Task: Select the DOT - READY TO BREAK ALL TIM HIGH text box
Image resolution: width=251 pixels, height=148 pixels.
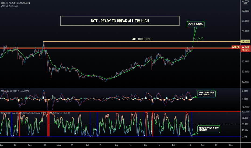Action: click(120, 21)
